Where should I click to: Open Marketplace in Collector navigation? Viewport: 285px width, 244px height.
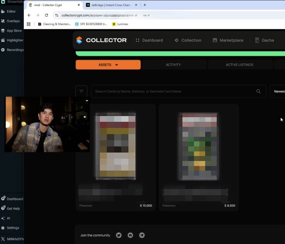[228, 40]
